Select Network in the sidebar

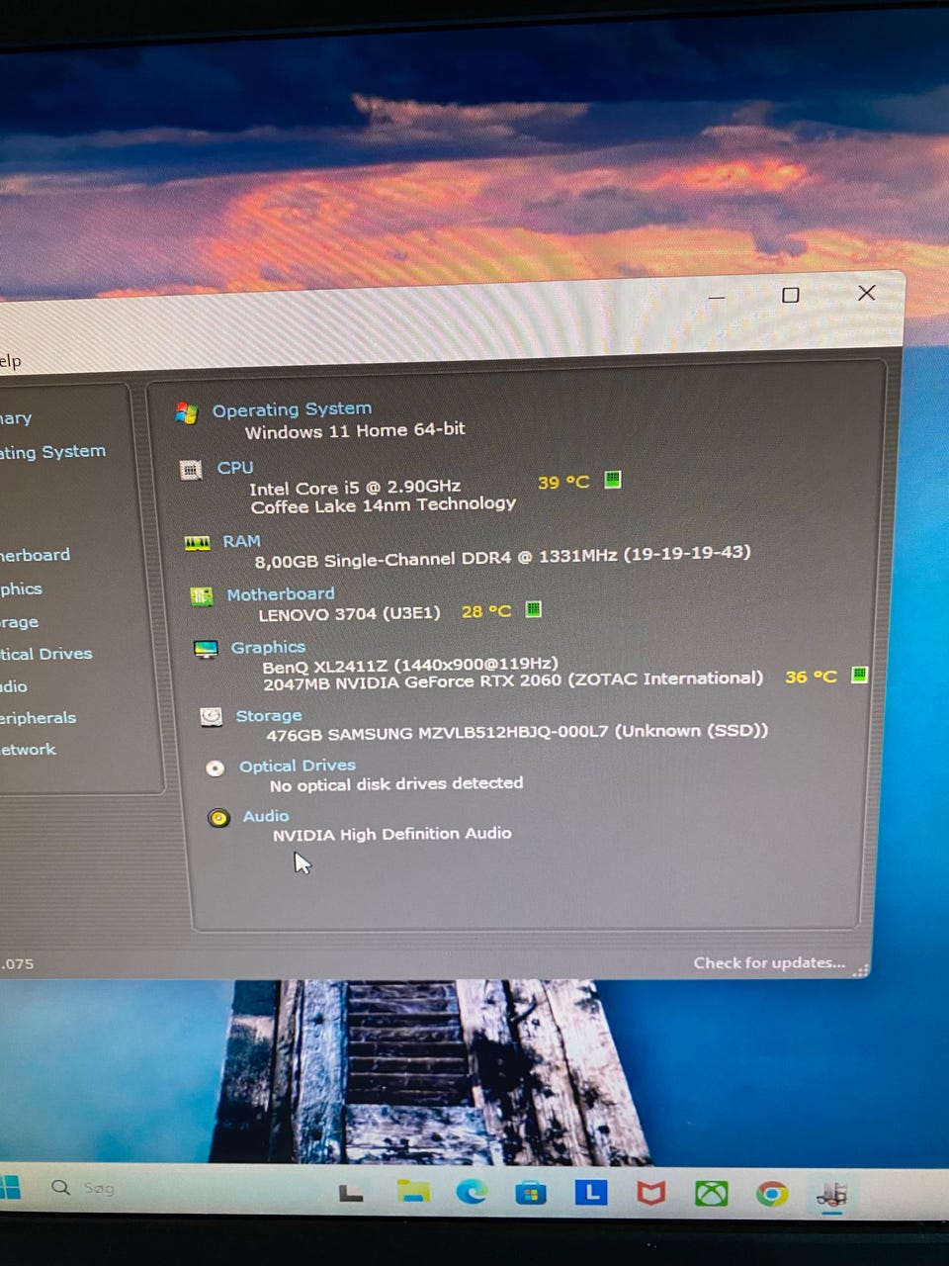pyautogui.click(x=28, y=750)
